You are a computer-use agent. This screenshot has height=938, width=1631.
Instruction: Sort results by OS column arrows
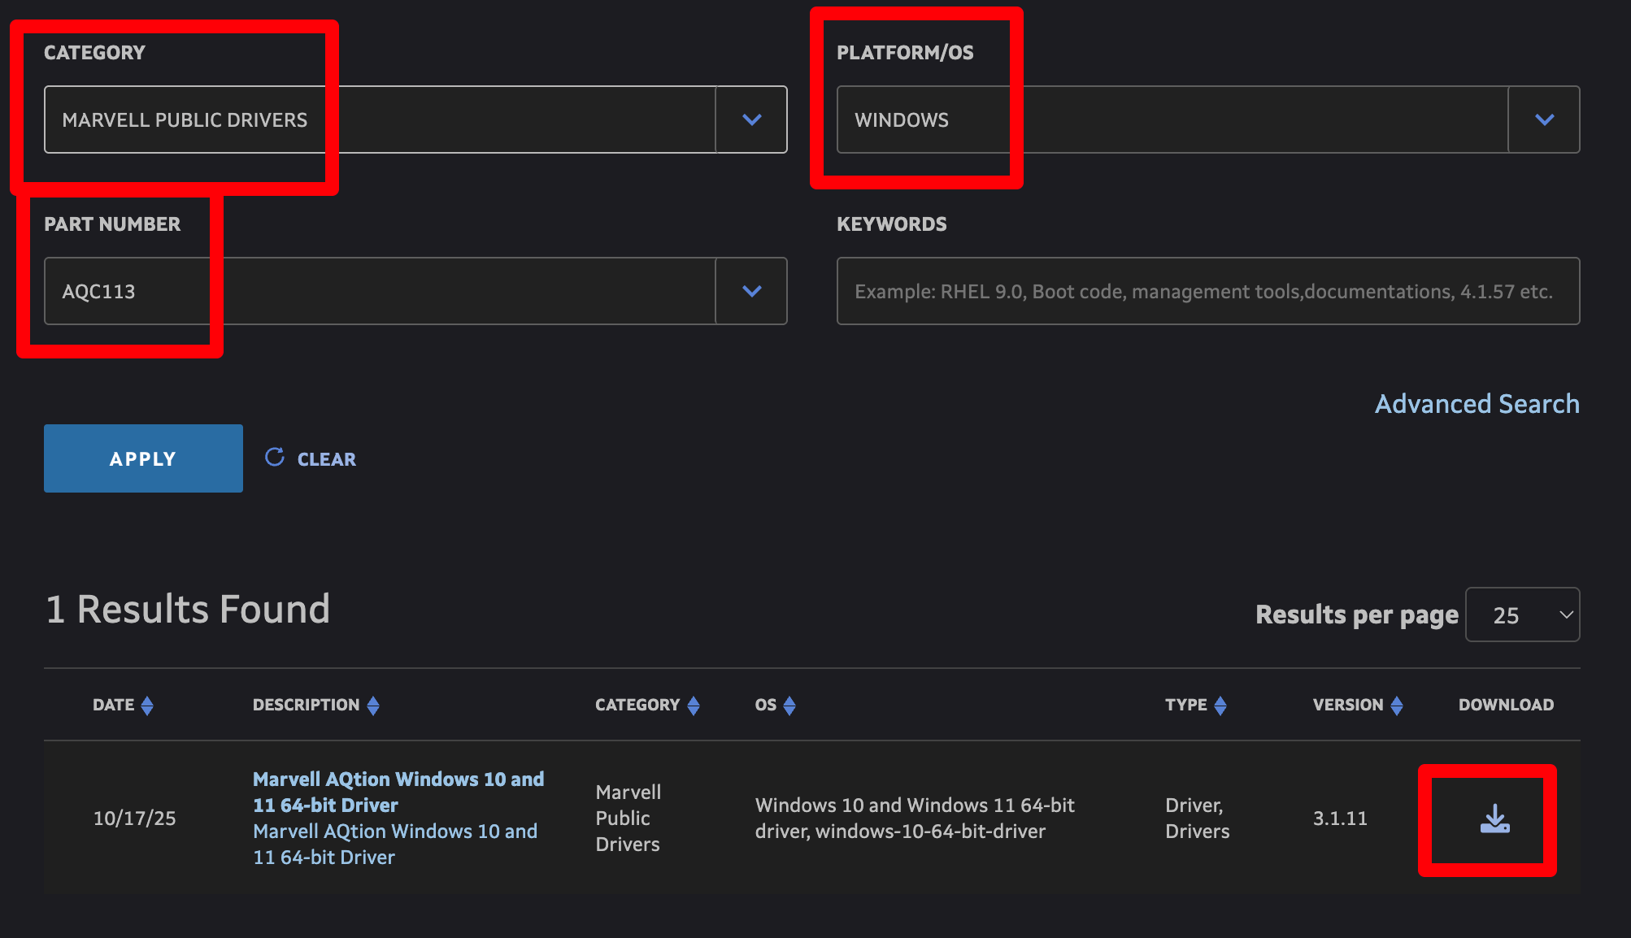(789, 706)
